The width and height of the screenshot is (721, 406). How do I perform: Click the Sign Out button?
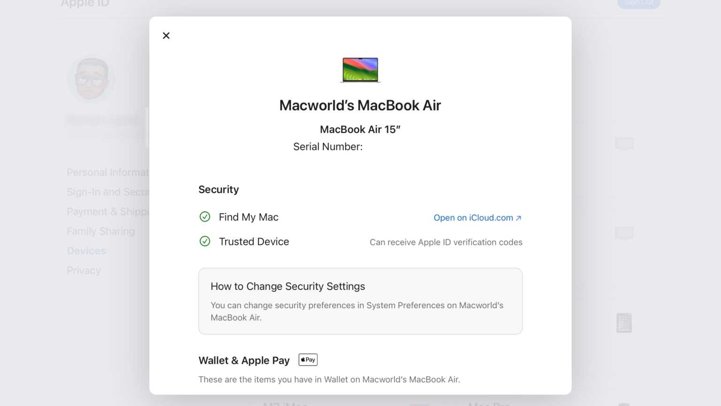tap(639, 3)
